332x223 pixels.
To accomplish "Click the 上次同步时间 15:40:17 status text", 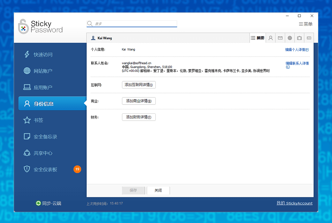I will tap(105, 204).
